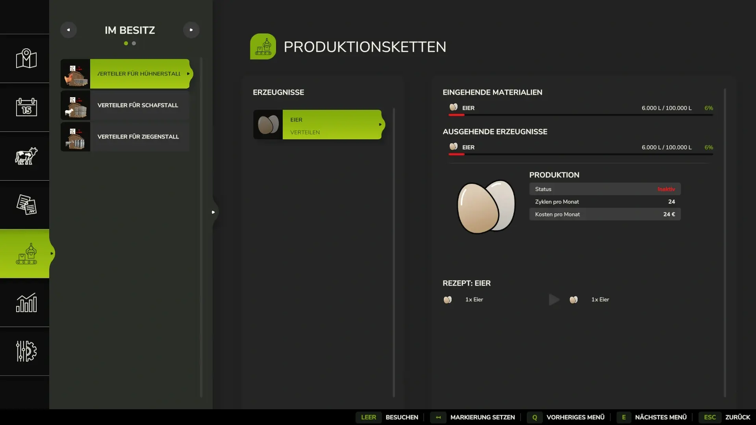Open the statistics chart sidebar icon
Image resolution: width=756 pixels, height=425 pixels.
point(26,302)
